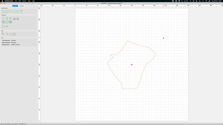Select the Trim Vectors scissors tool

11,34
